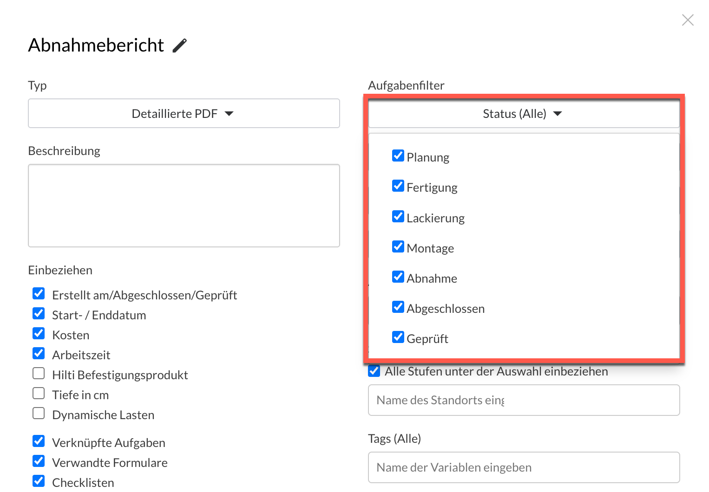Screen dimensions: 709x492
Task: Toggle the Lackierung status checkbox
Action: (398, 217)
